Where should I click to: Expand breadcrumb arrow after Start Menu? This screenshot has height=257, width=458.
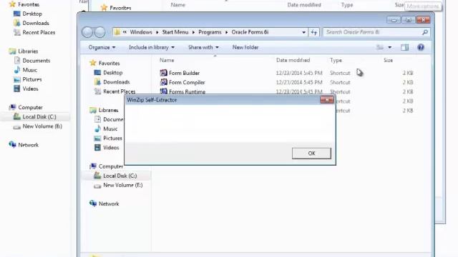[x=193, y=32]
